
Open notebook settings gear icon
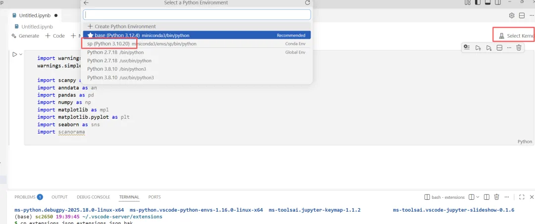coord(511,15)
